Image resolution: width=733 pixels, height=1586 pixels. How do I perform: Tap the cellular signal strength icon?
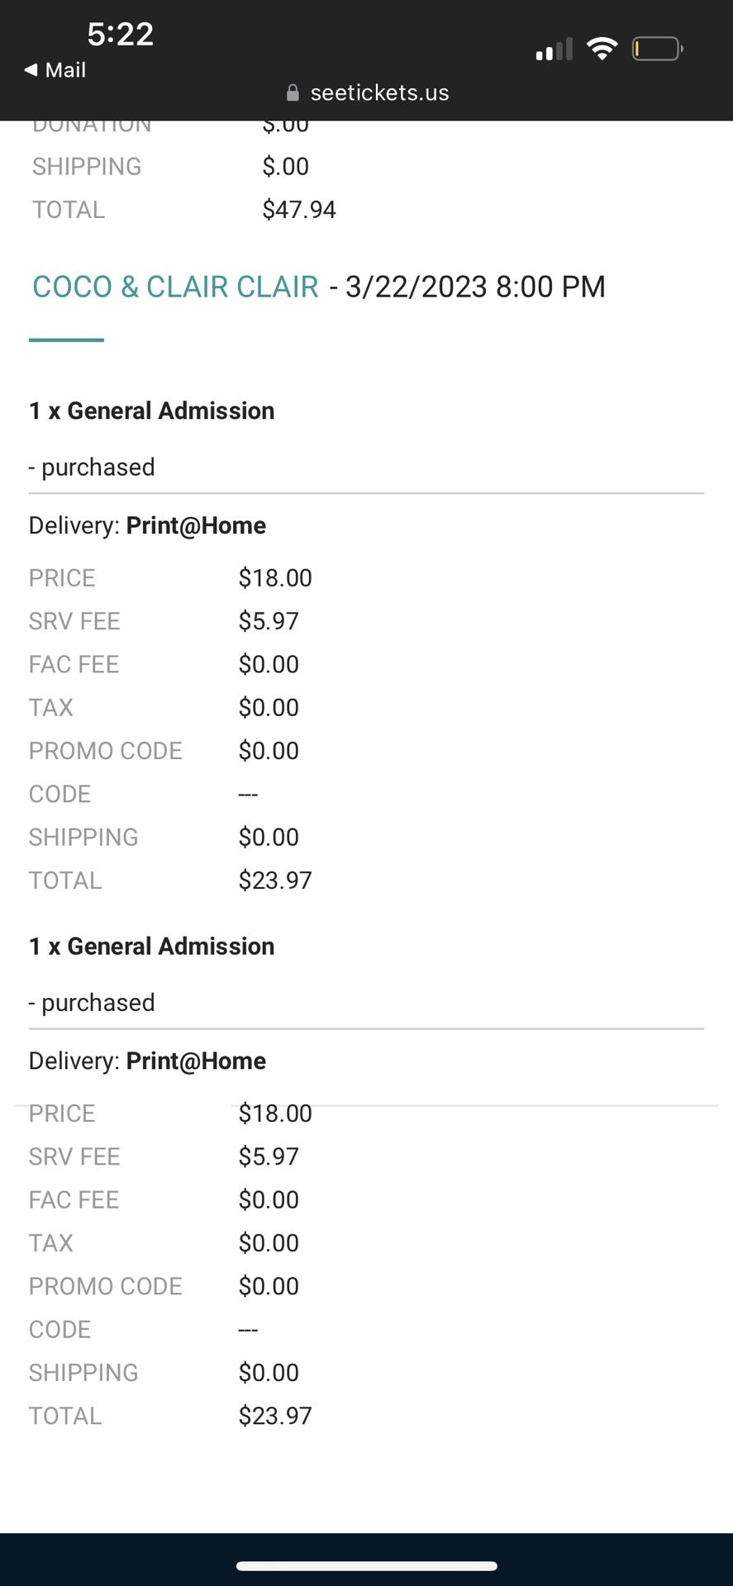coord(554,50)
